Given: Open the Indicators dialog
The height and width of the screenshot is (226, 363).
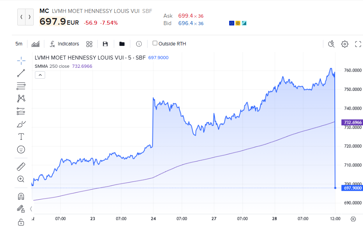Looking at the screenshot, I should coord(65,44).
